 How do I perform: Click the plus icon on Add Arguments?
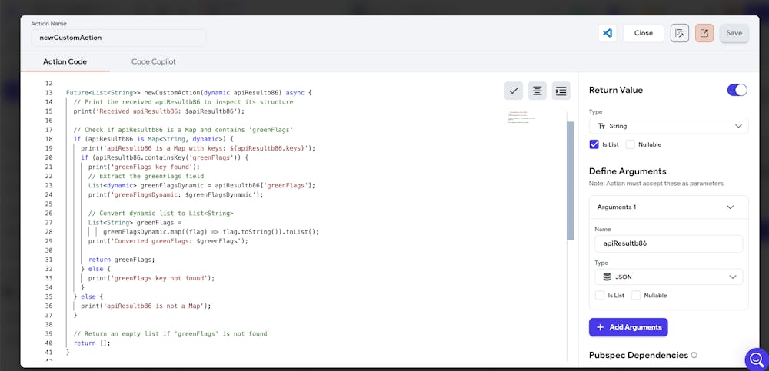pyautogui.click(x=600, y=327)
